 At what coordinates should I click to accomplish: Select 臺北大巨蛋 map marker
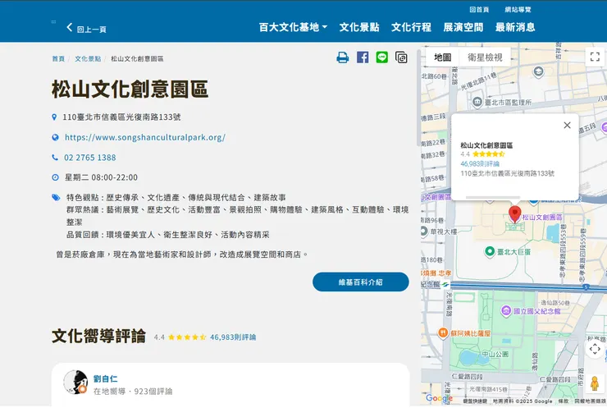click(490, 251)
